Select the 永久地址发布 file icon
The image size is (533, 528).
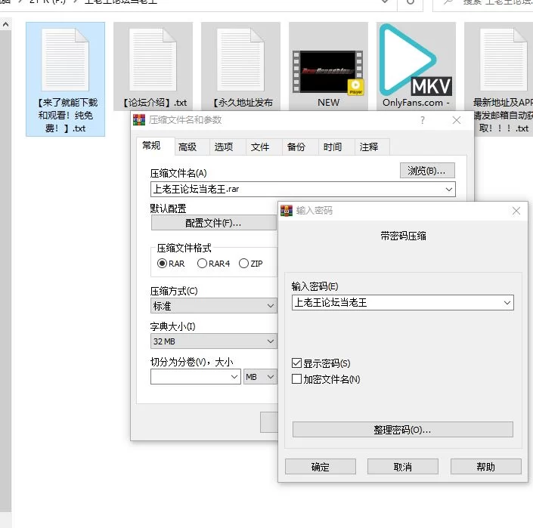pos(240,60)
